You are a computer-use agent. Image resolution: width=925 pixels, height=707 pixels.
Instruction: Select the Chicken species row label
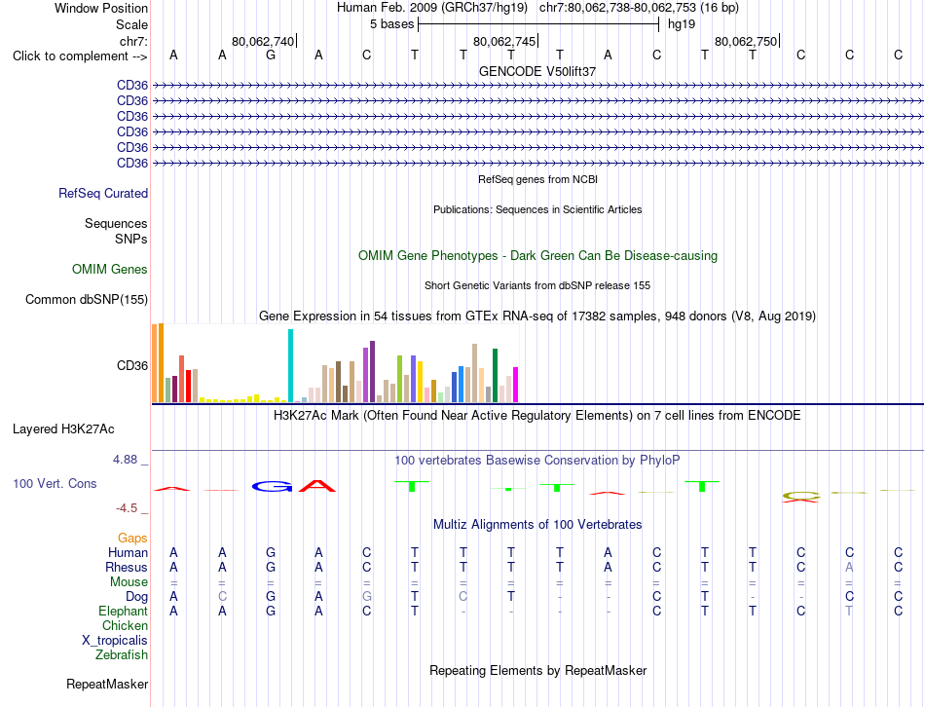[125, 626]
